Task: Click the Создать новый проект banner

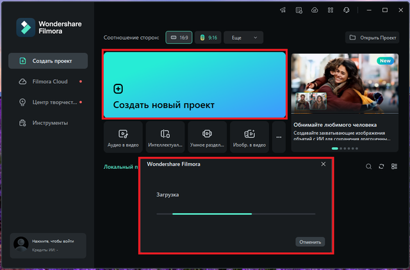Action: click(x=195, y=84)
